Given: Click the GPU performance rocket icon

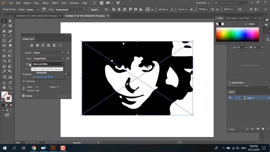Looking at the screenshot, I should pos(118,3).
